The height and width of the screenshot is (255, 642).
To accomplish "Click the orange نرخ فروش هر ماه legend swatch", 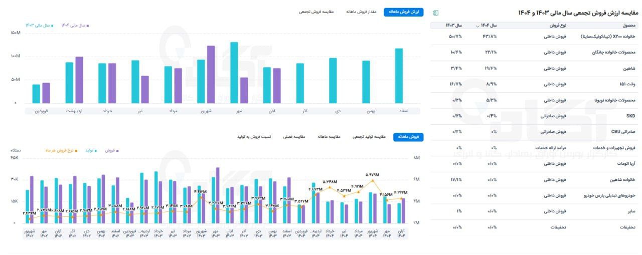I will coord(76,150).
